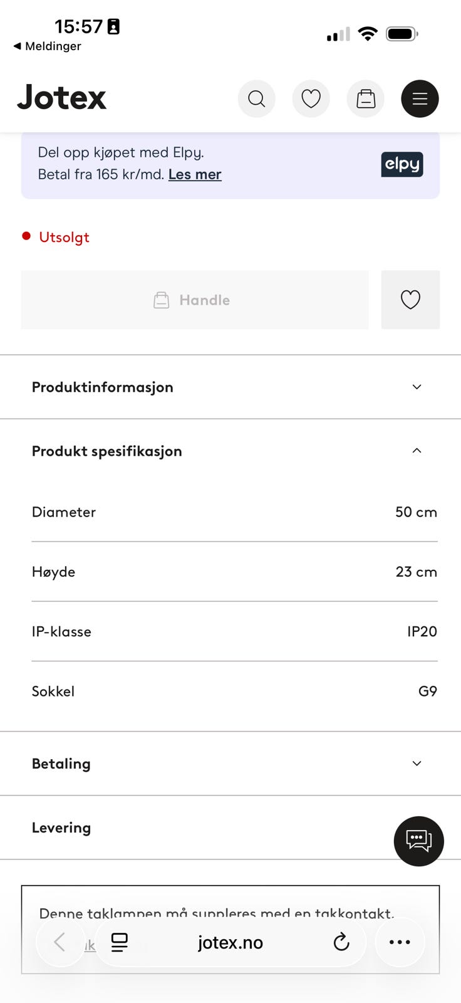The height and width of the screenshot is (1003, 461).
Task: Tap the jotex.no address field
Action: click(x=230, y=942)
